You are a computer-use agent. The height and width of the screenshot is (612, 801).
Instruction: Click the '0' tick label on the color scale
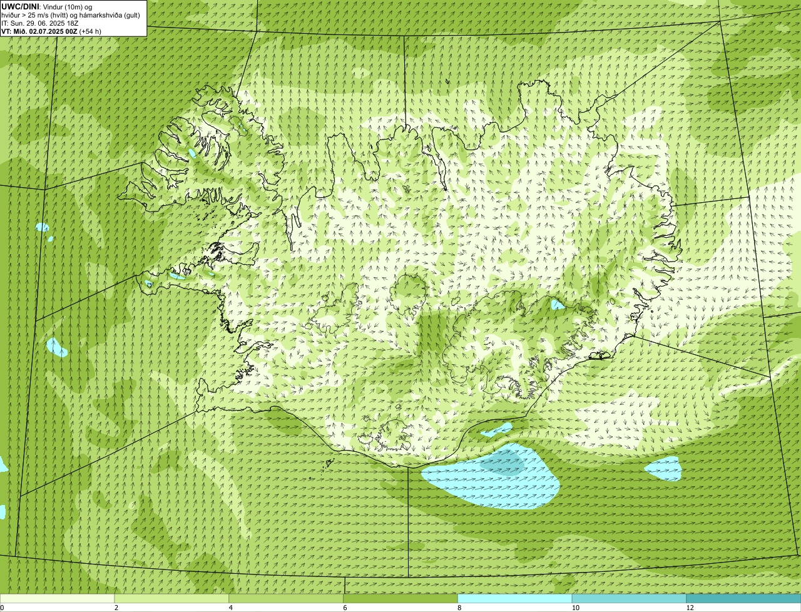pyautogui.click(x=2, y=608)
